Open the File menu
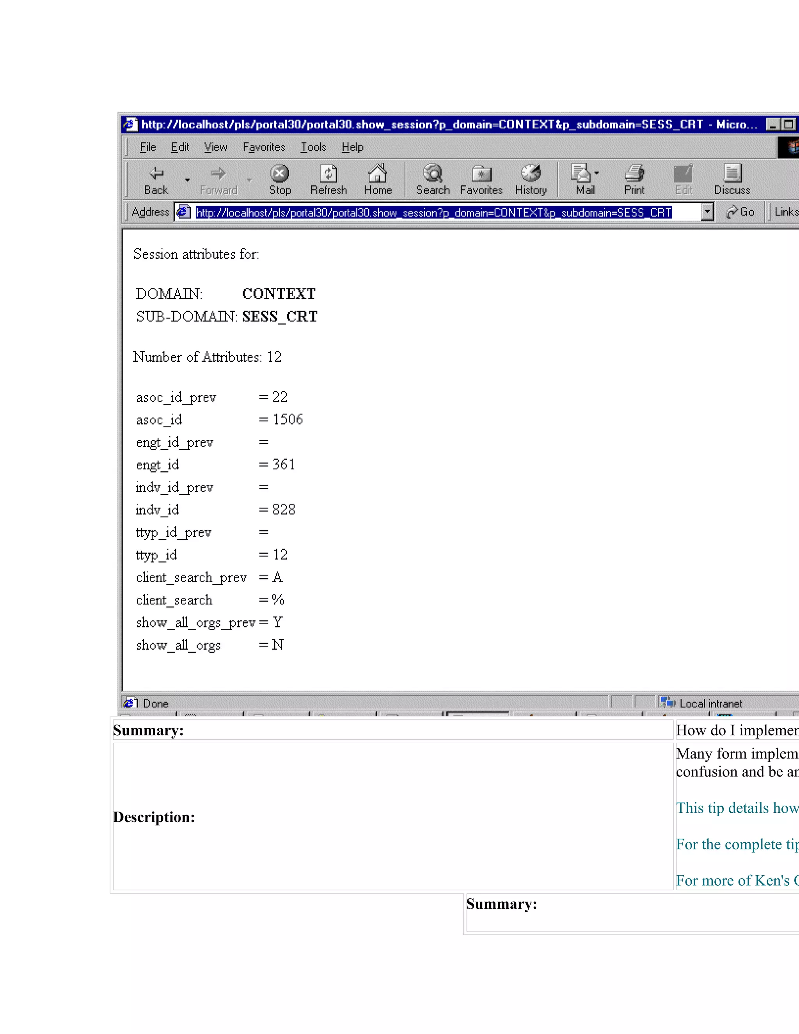Viewport: 799px width, 1034px height. (x=148, y=147)
